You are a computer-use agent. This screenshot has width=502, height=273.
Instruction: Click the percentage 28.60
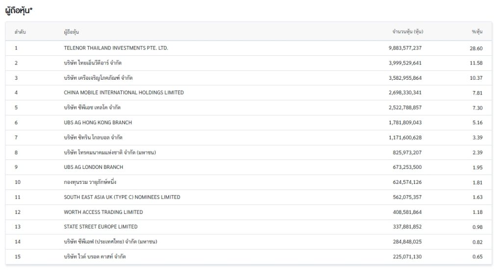click(x=476, y=48)
